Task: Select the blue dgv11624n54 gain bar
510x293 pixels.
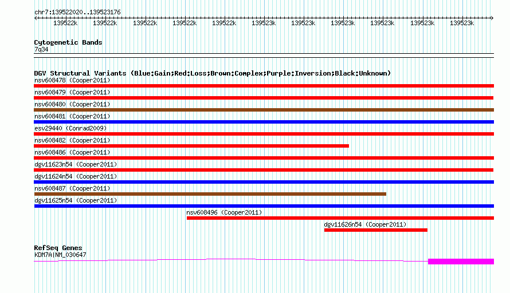Action: pos(264,182)
